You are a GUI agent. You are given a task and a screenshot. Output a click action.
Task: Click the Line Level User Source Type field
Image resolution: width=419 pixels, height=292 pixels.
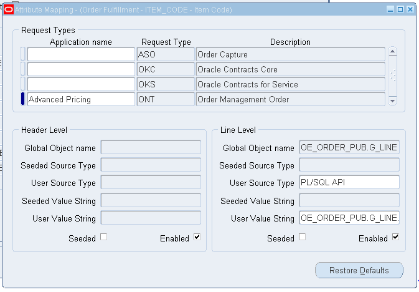click(x=349, y=182)
